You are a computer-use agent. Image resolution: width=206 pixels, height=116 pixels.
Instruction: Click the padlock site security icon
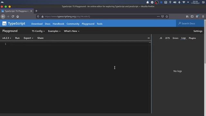(x=42, y=16)
